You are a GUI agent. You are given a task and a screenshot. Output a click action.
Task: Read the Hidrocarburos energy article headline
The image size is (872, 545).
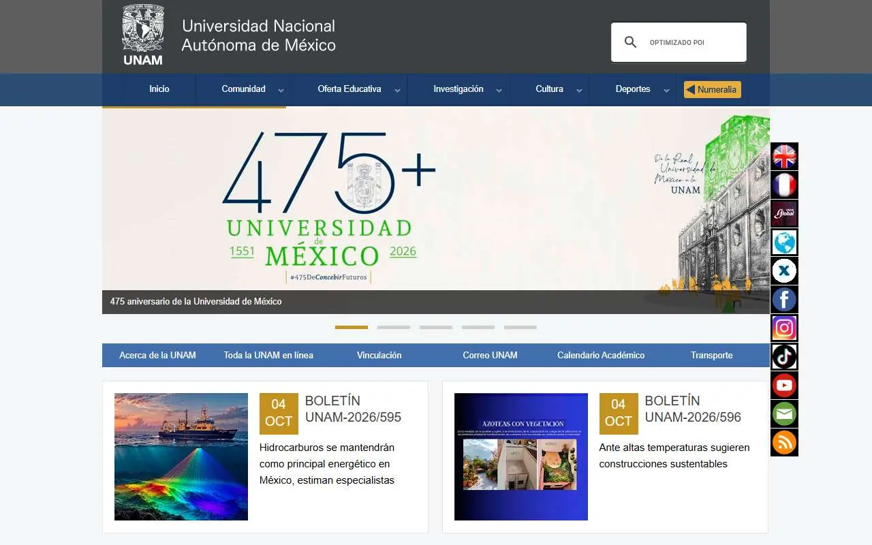click(x=327, y=464)
